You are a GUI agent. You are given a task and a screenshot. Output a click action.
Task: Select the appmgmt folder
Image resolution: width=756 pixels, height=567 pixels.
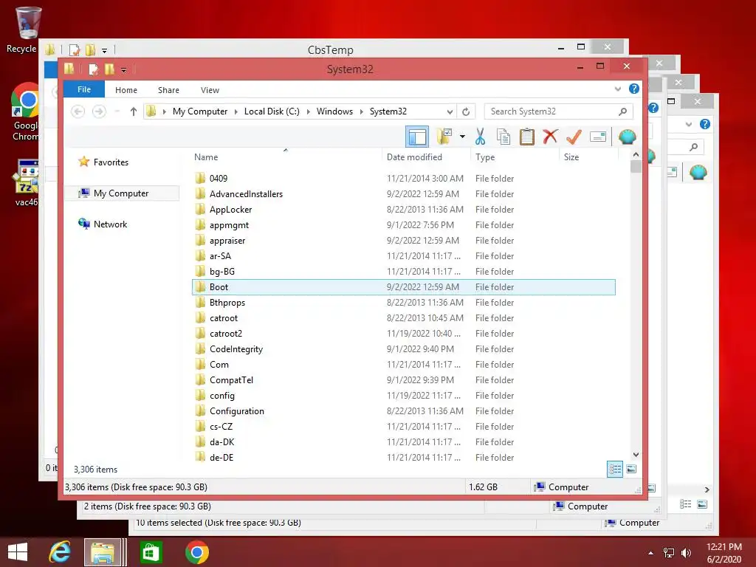(404, 224)
